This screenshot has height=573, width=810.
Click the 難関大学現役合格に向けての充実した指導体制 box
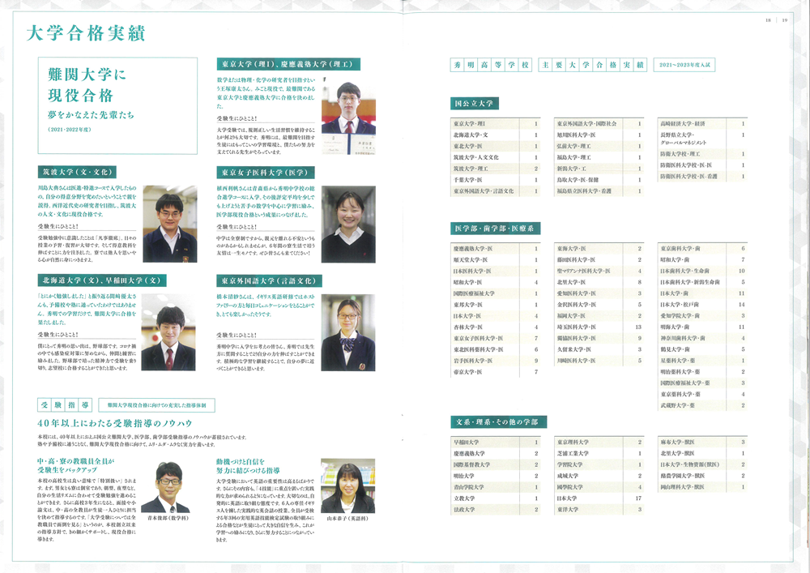point(156,405)
